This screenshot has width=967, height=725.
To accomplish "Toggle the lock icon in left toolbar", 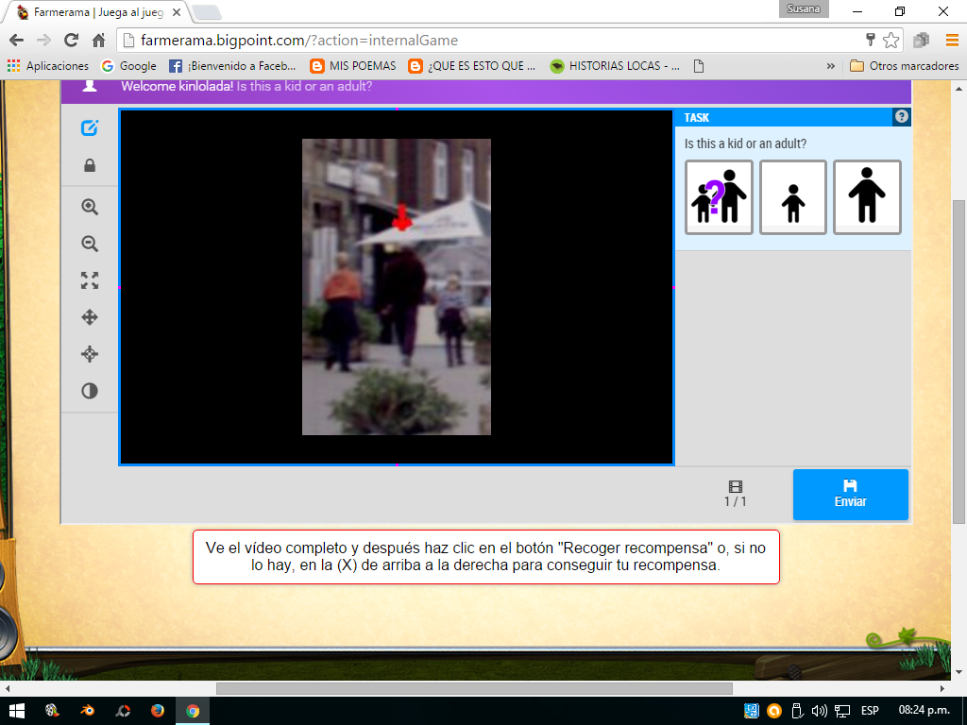I will pyautogui.click(x=90, y=165).
